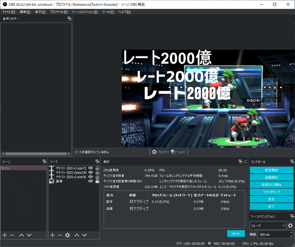Image resolution: width=295 pixels, height=247 pixels.
Task: Toggle lock on テキスト (GDI+)size256
Action: (97, 172)
